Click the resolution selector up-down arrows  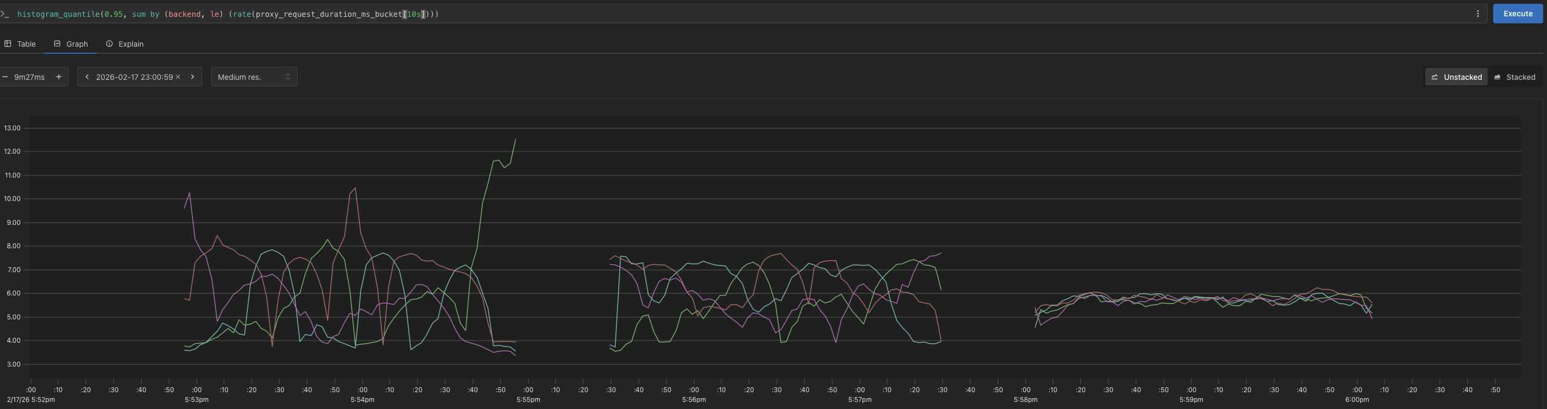(x=288, y=77)
